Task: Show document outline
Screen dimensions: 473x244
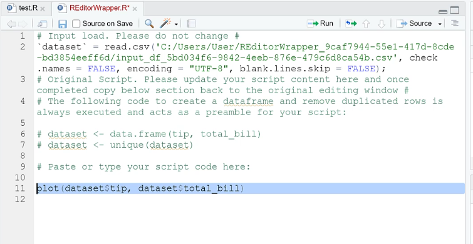Action: pos(455,23)
